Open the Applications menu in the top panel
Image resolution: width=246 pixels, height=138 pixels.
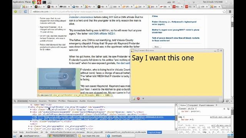click(x=18, y=2)
